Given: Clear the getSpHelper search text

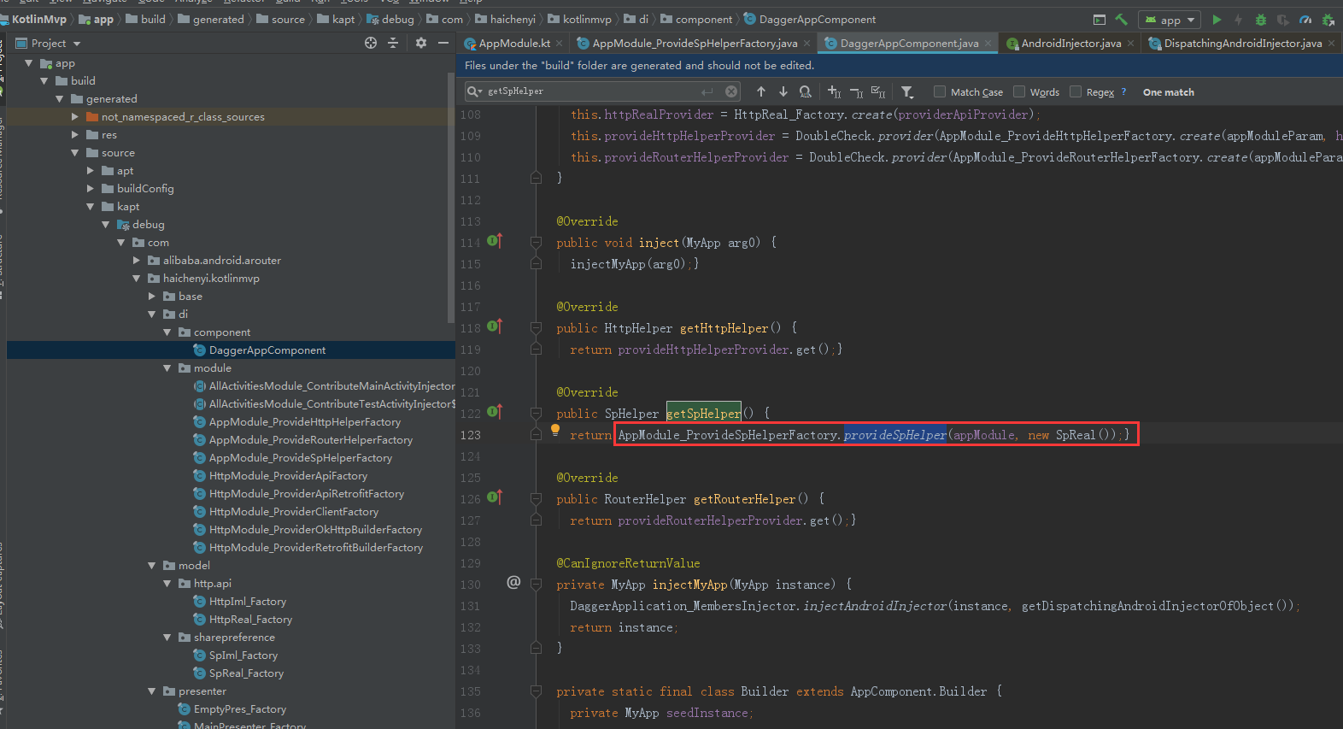Looking at the screenshot, I should click(731, 91).
